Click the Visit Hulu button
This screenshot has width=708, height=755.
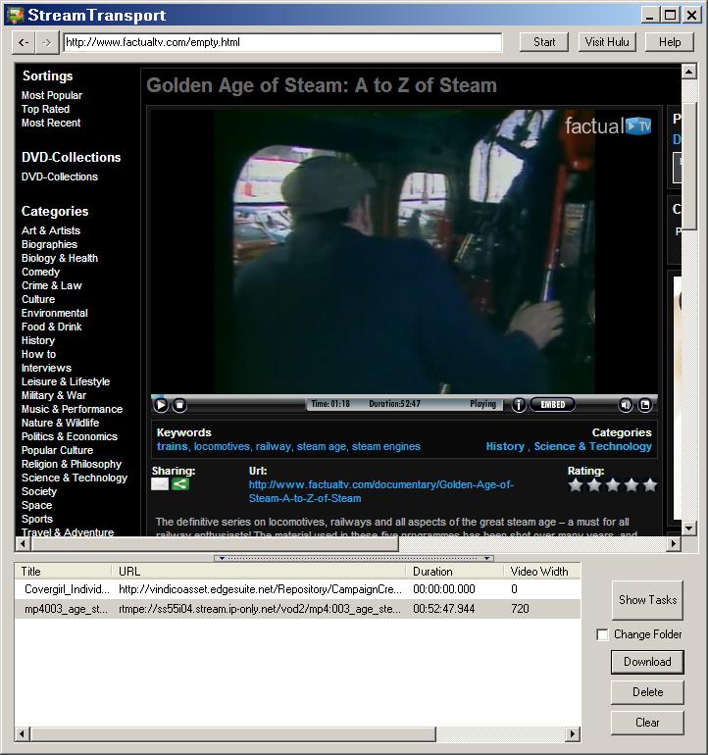click(607, 42)
